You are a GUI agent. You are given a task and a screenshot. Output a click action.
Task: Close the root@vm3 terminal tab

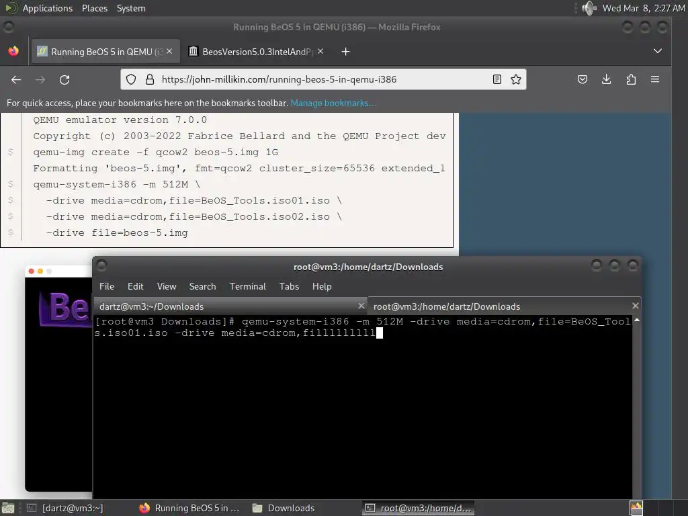pyautogui.click(x=636, y=306)
